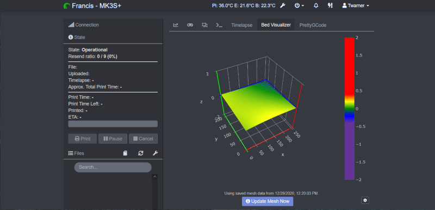The image size is (435, 210).
Task: Click the file Search field
Action: (113, 167)
